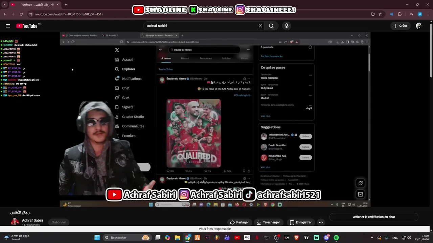
Task: Open the Chrome extensions puzzle icon
Action: (x=400, y=14)
